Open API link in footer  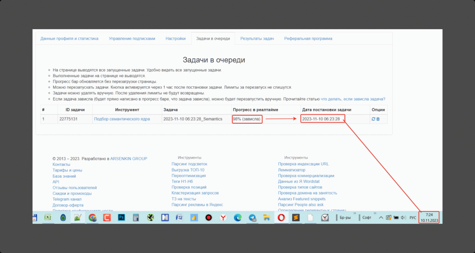pyautogui.click(x=56, y=182)
